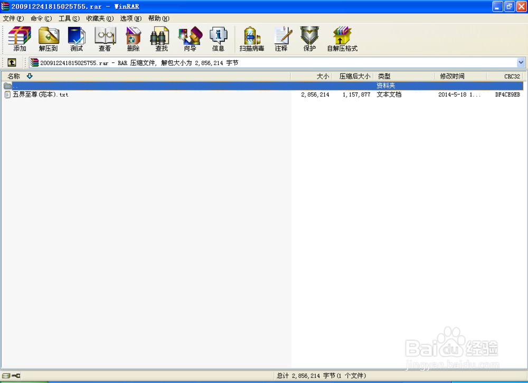Screen dimensions: 528x383
Task: Click the key icon in status bar
Action: [x=16, y=376]
